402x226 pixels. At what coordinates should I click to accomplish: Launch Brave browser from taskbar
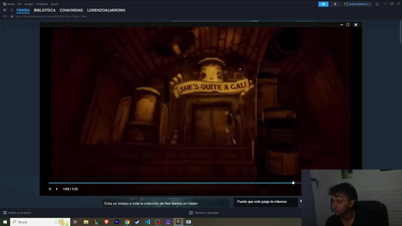coord(106,222)
